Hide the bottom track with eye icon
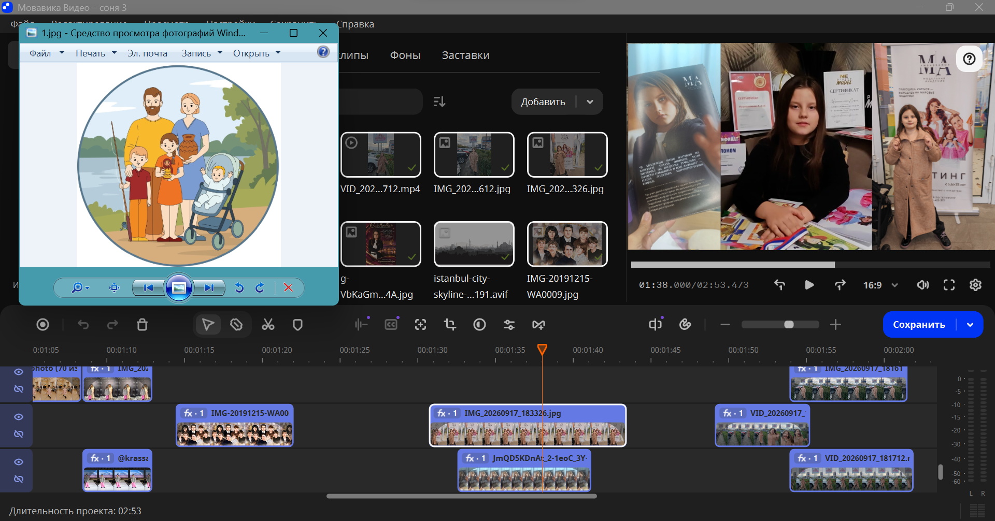The image size is (995, 521). click(x=19, y=462)
